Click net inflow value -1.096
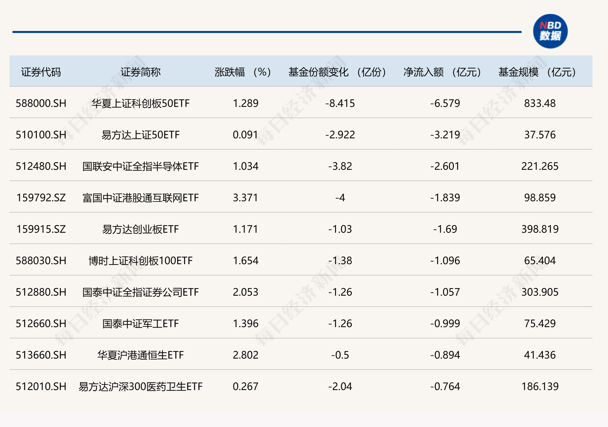The width and height of the screenshot is (608, 427). pyautogui.click(x=445, y=261)
